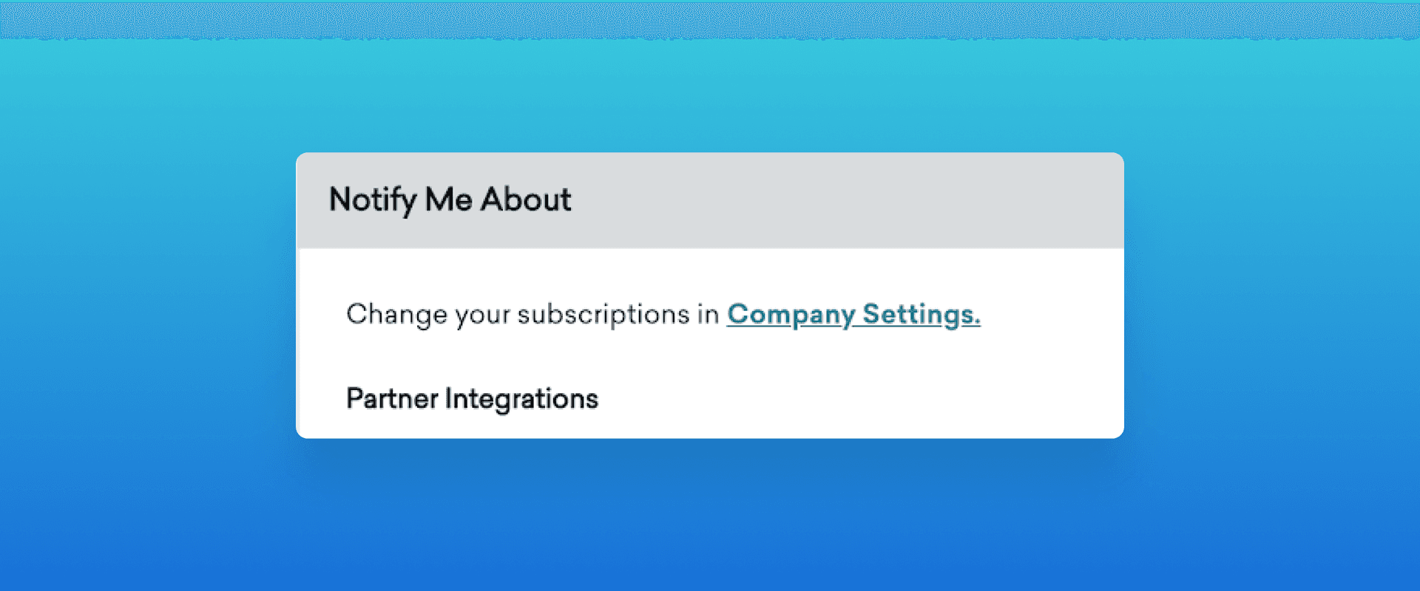Image resolution: width=1420 pixels, height=591 pixels.
Task: Click empty gray header bar right of title
Action: pos(851,199)
